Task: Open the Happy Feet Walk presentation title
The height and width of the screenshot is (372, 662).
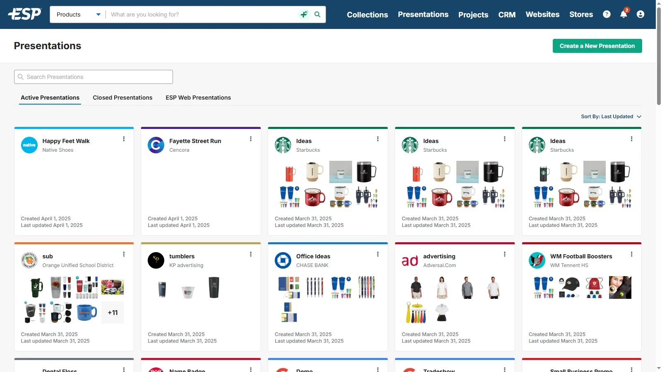Action: point(66,141)
